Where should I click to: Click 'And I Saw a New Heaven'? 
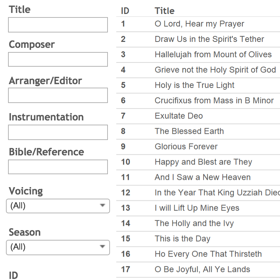[202, 178]
